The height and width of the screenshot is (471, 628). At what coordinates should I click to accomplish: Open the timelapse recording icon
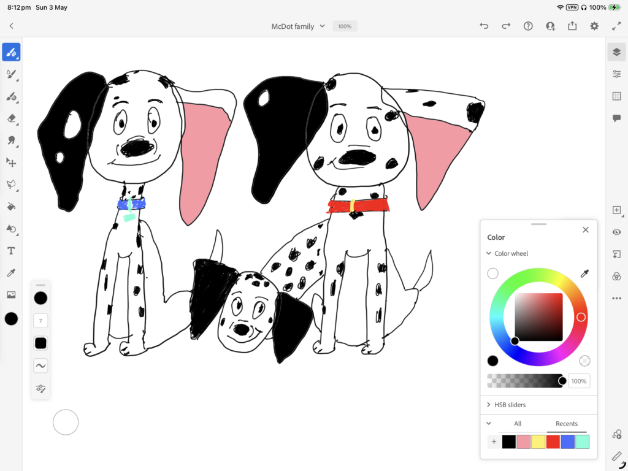(x=617, y=434)
